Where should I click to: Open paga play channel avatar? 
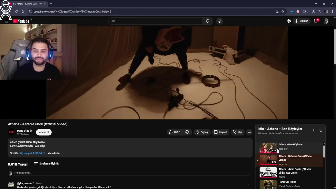[x=12, y=132]
